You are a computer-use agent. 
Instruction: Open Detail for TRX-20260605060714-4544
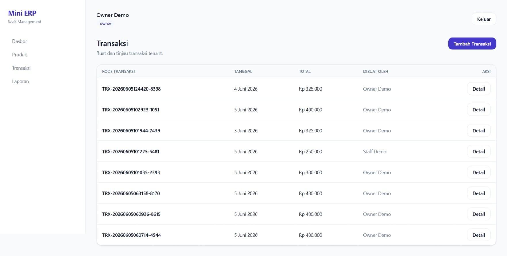coord(479,235)
